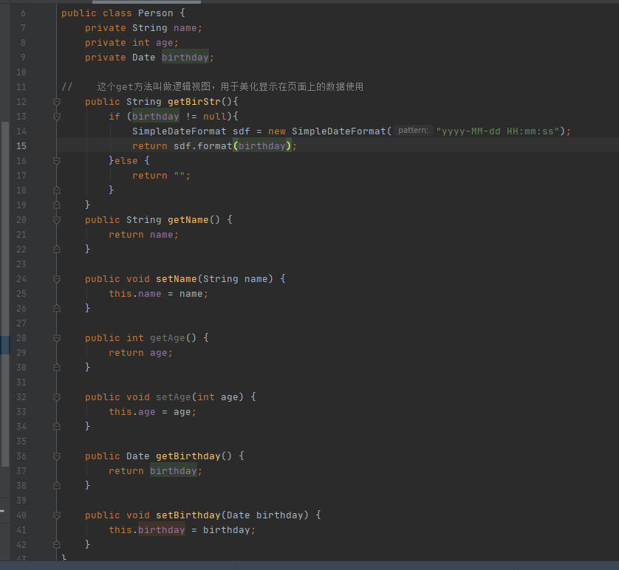Viewport: 619px width, 570px height.
Task: Click birthday in 'return birthday;'
Action: (x=174, y=471)
